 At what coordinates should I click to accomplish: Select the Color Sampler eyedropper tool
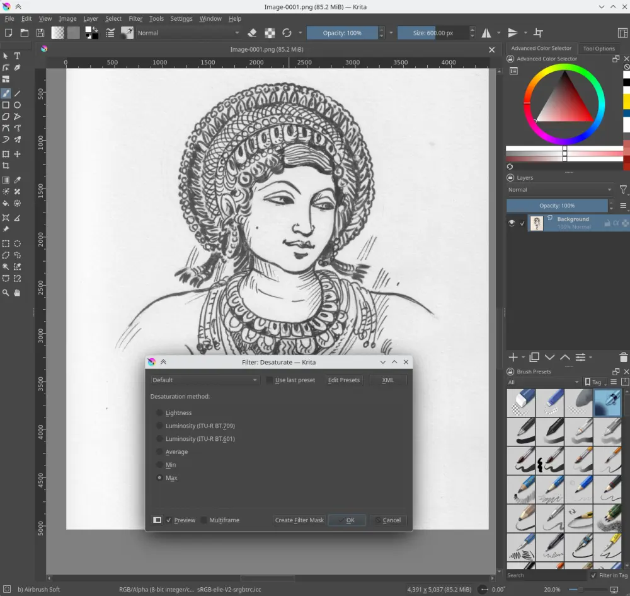[x=17, y=180]
